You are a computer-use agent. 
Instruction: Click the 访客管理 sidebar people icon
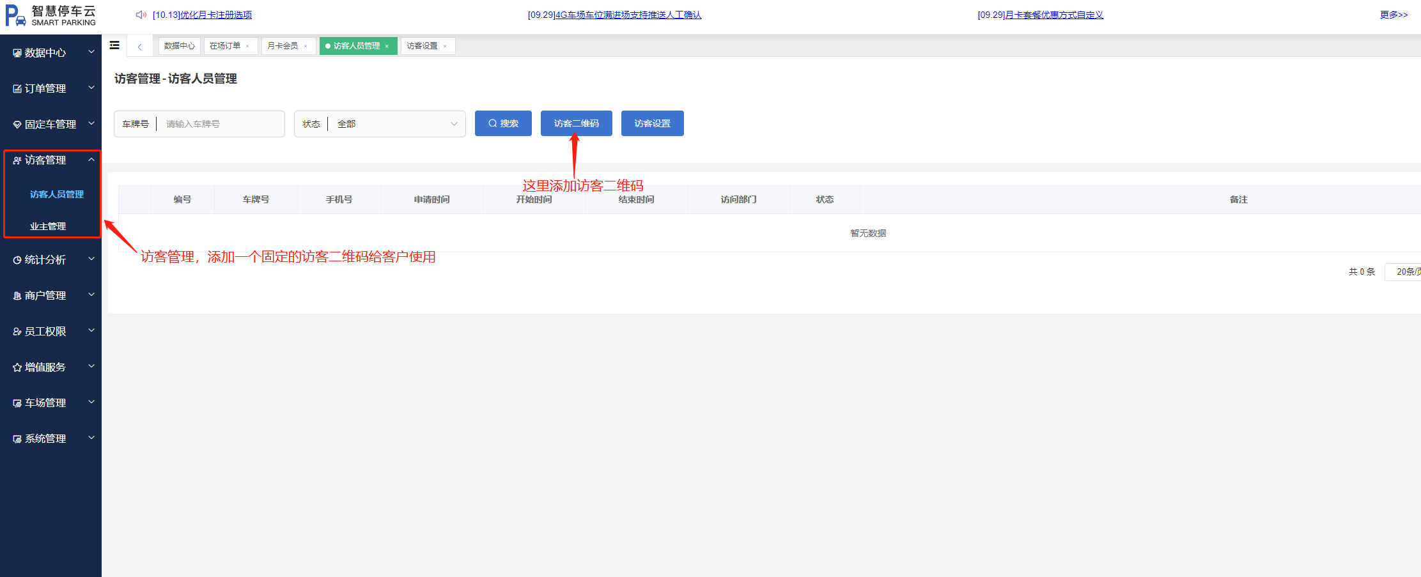pyautogui.click(x=17, y=160)
